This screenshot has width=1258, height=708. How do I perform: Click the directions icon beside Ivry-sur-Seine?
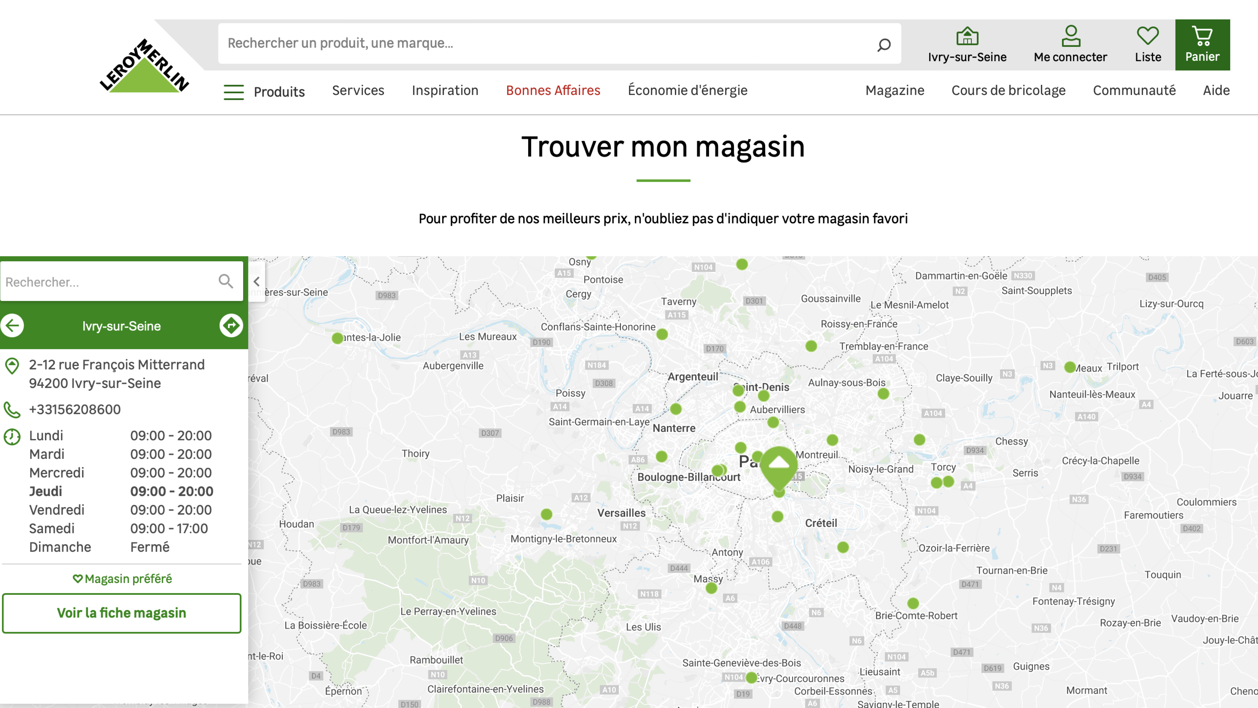tap(231, 325)
